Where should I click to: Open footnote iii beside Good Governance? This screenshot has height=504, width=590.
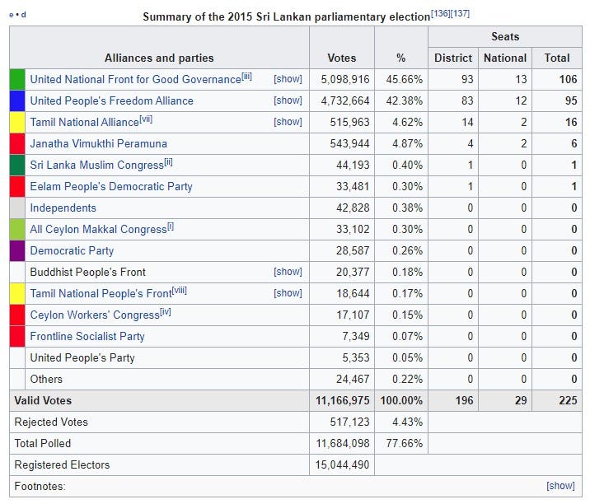246,77
